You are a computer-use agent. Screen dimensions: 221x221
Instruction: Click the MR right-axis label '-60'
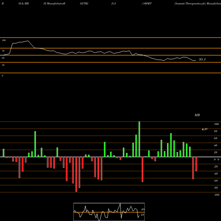point(216,181)
